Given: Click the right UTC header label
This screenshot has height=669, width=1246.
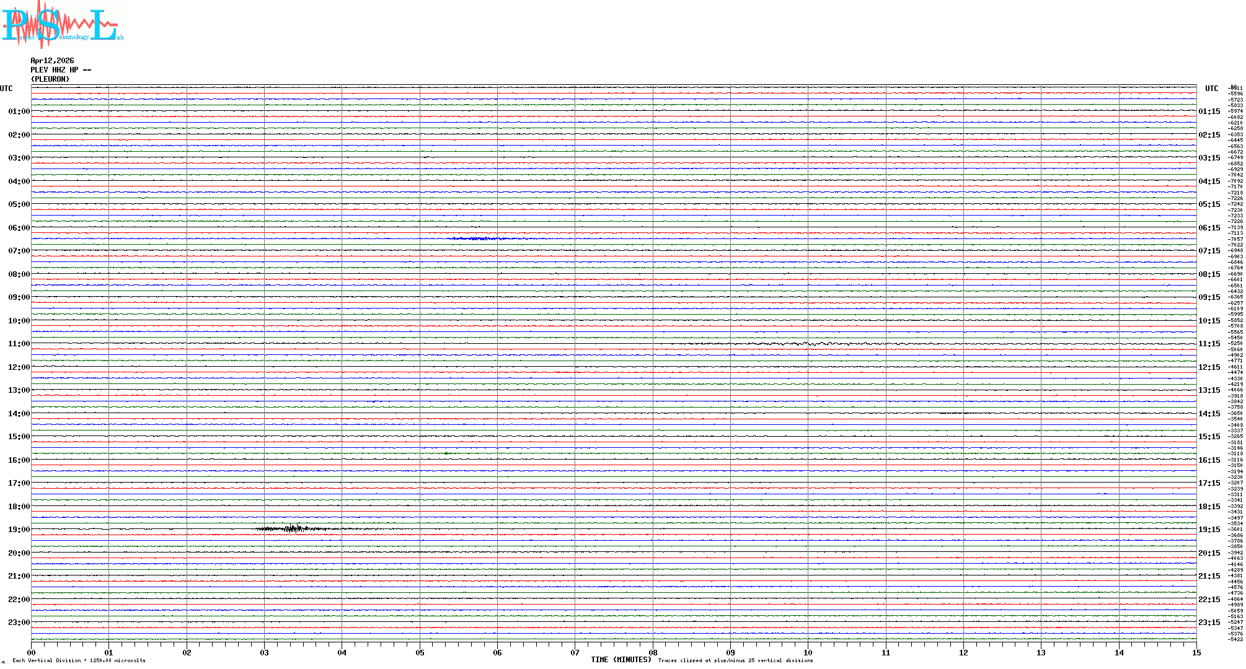Looking at the screenshot, I should (1211, 89).
